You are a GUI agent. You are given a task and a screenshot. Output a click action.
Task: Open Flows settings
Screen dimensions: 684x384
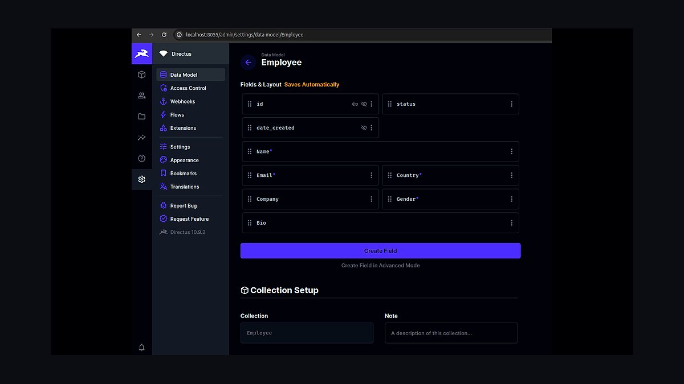(x=191, y=115)
